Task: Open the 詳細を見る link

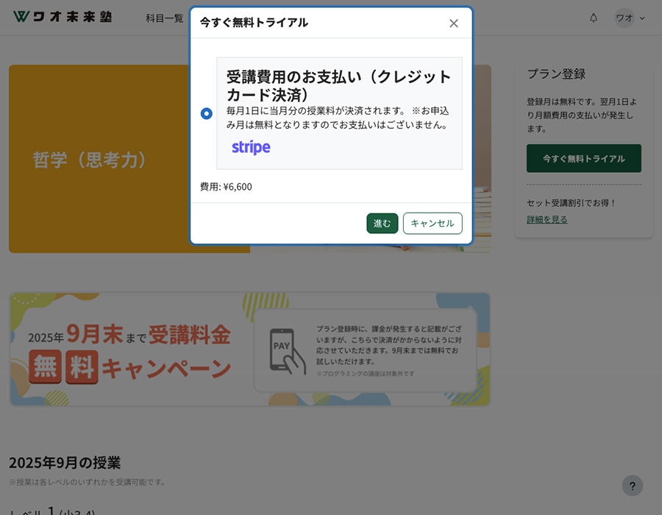Action: pos(547,219)
